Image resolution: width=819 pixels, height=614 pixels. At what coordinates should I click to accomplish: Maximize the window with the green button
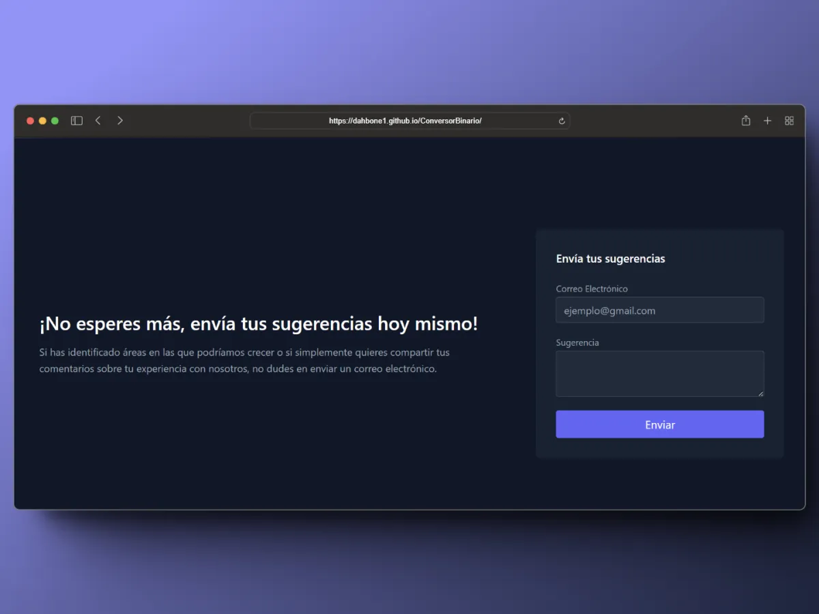55,121
